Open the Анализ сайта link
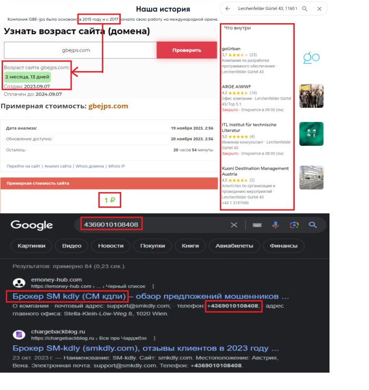Screen dimensions: 369x390 pos(58,166)
